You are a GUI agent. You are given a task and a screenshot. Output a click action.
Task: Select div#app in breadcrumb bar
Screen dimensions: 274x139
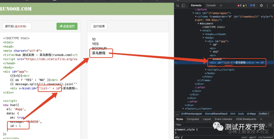[x=251, y=114]
